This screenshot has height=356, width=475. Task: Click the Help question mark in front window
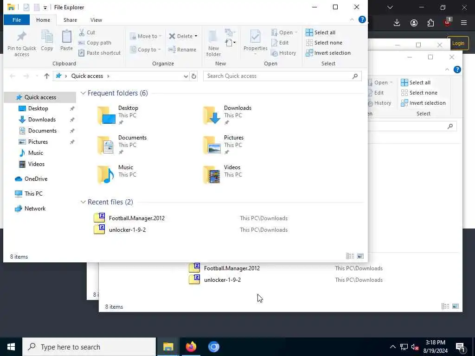point(362,19)
